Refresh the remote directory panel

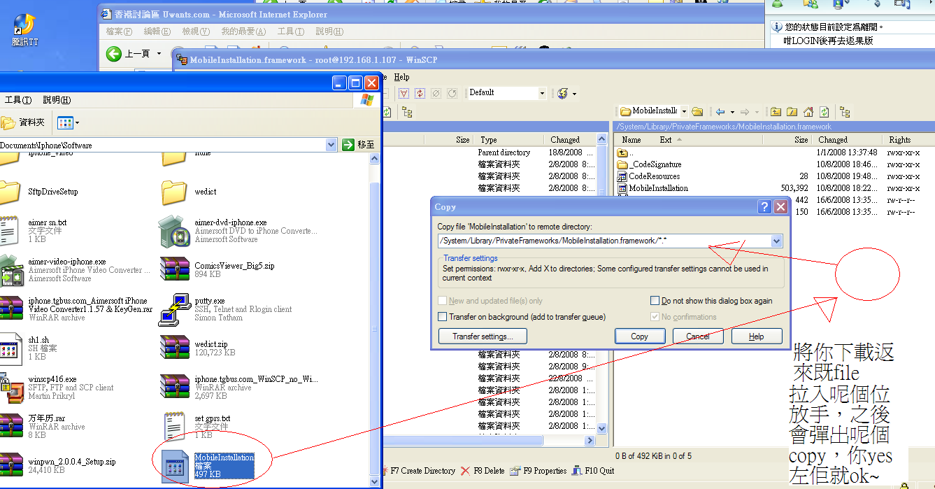825,112
